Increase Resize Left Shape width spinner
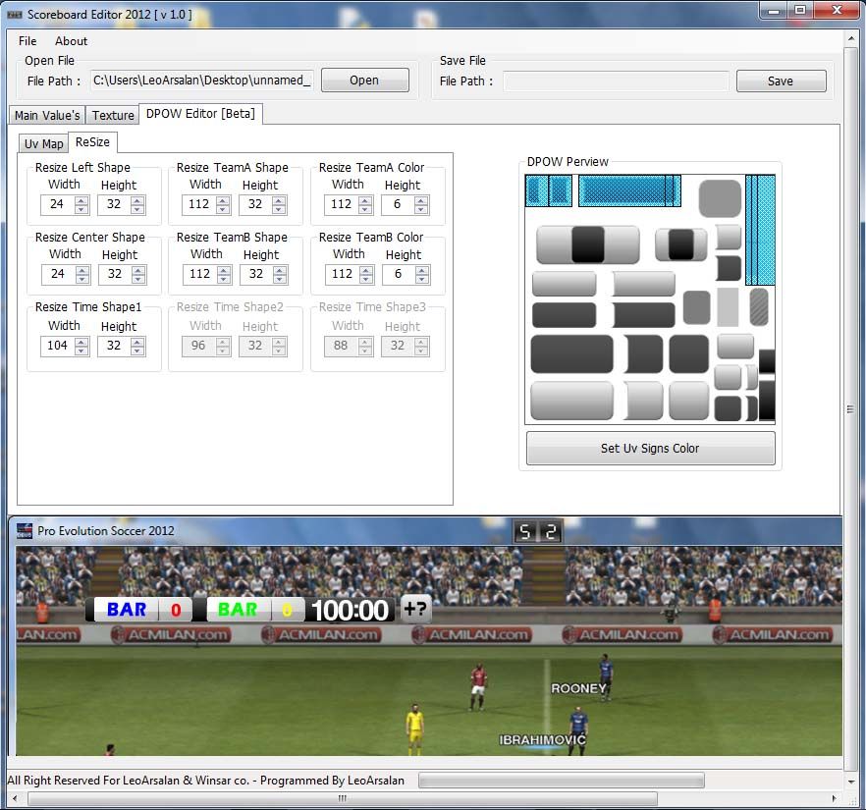The image size is (866, 810). [81, 200]
